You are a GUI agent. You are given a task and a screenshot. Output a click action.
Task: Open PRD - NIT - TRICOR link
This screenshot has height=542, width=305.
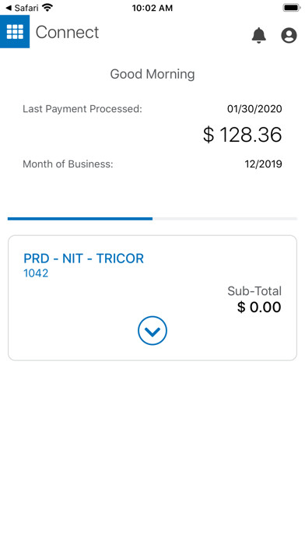tap(83, 259)
